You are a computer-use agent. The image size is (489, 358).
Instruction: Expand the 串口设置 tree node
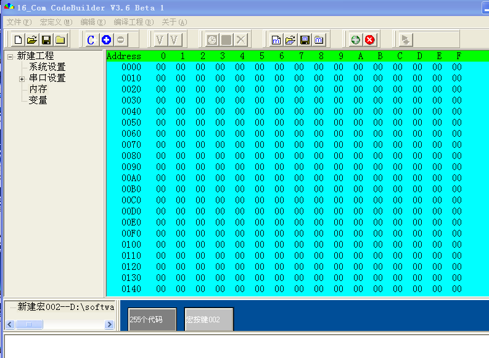click(x=22, y=79)
